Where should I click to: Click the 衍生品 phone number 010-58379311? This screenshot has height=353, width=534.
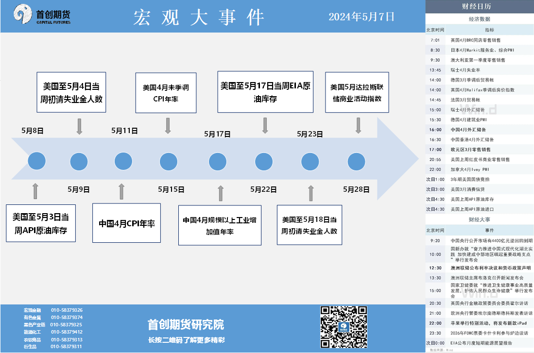point(67,347)
